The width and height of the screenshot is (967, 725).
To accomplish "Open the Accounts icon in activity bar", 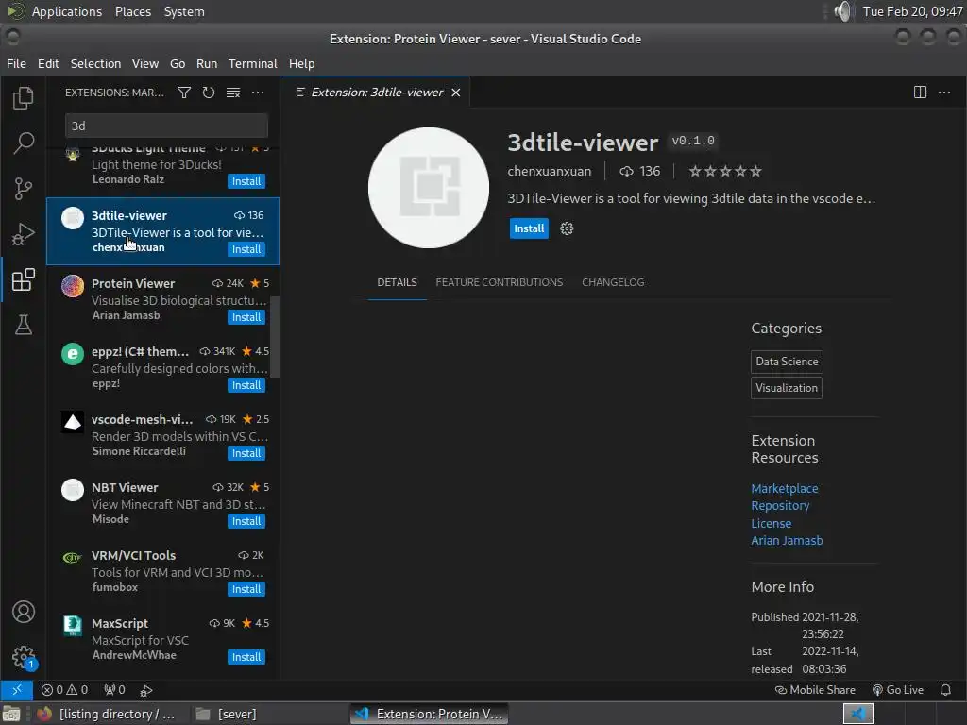I will [24, 612].
